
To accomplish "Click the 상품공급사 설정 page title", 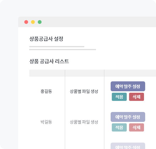I will tap(46, 39).
